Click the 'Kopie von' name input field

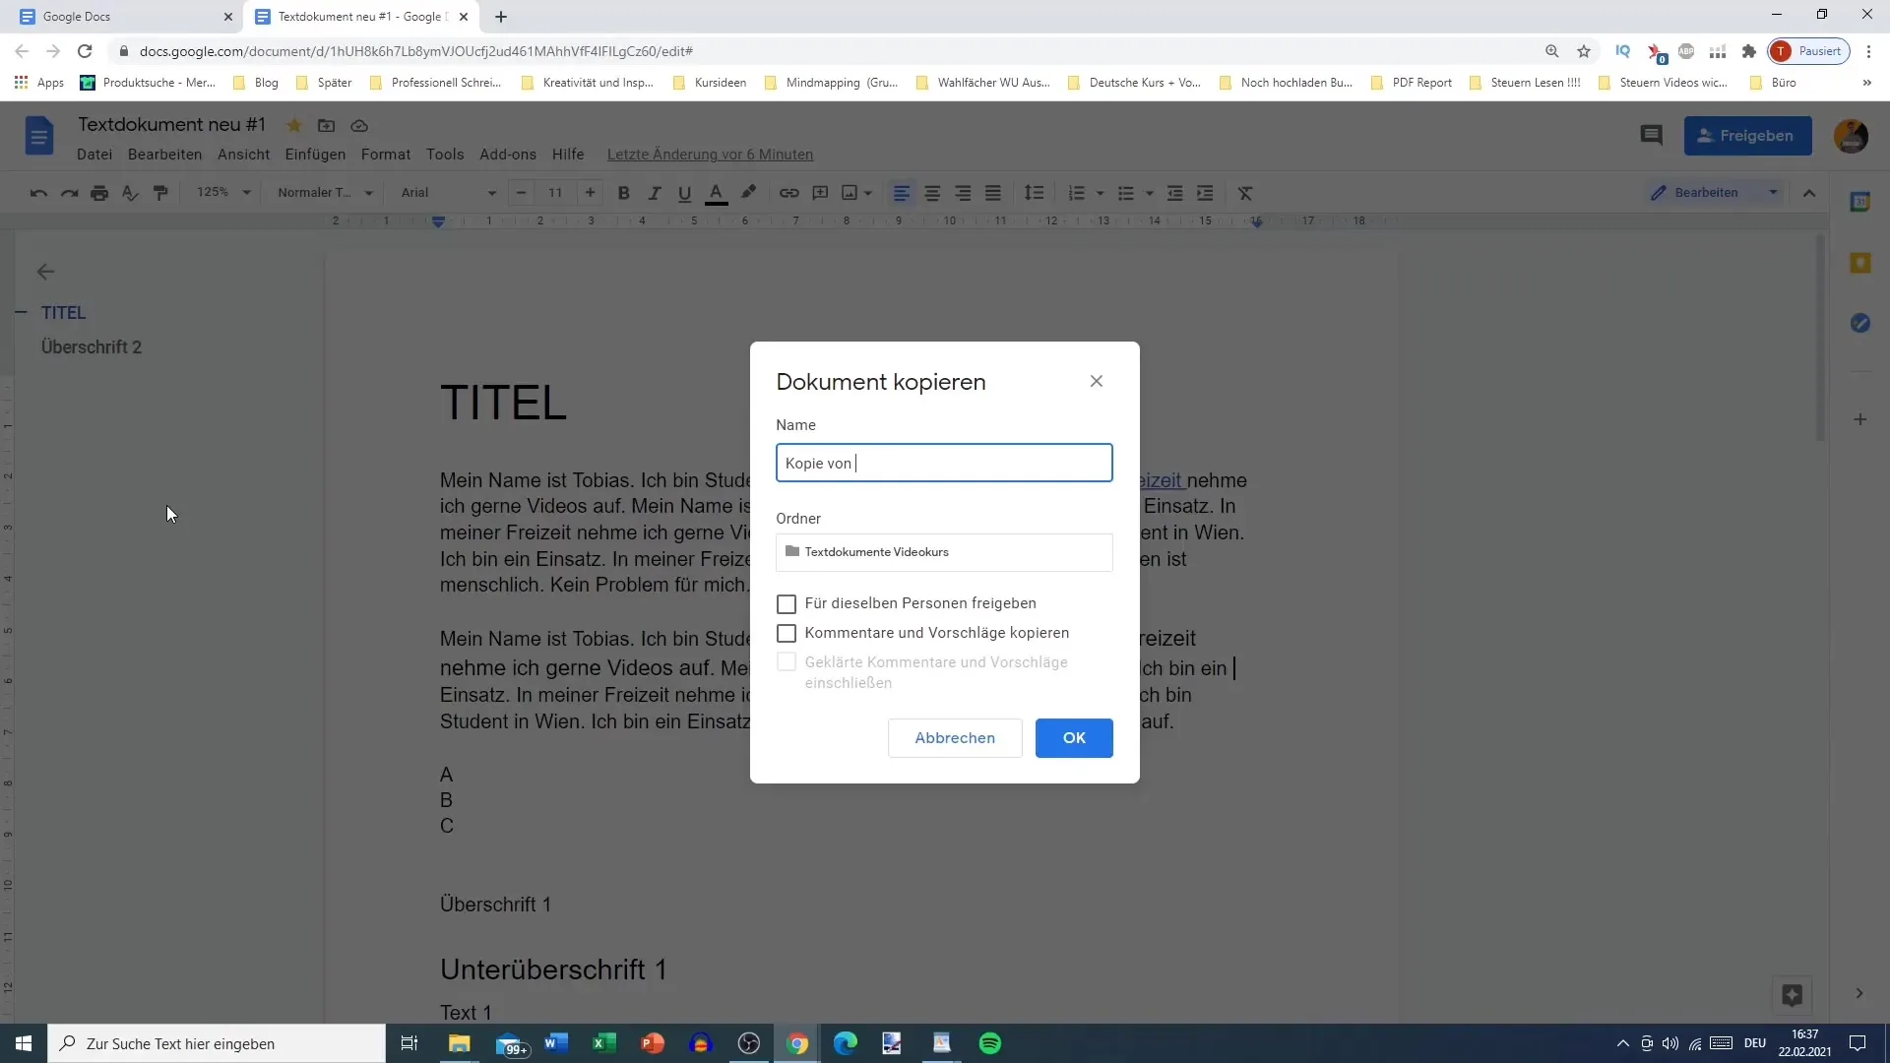[945, 464]
